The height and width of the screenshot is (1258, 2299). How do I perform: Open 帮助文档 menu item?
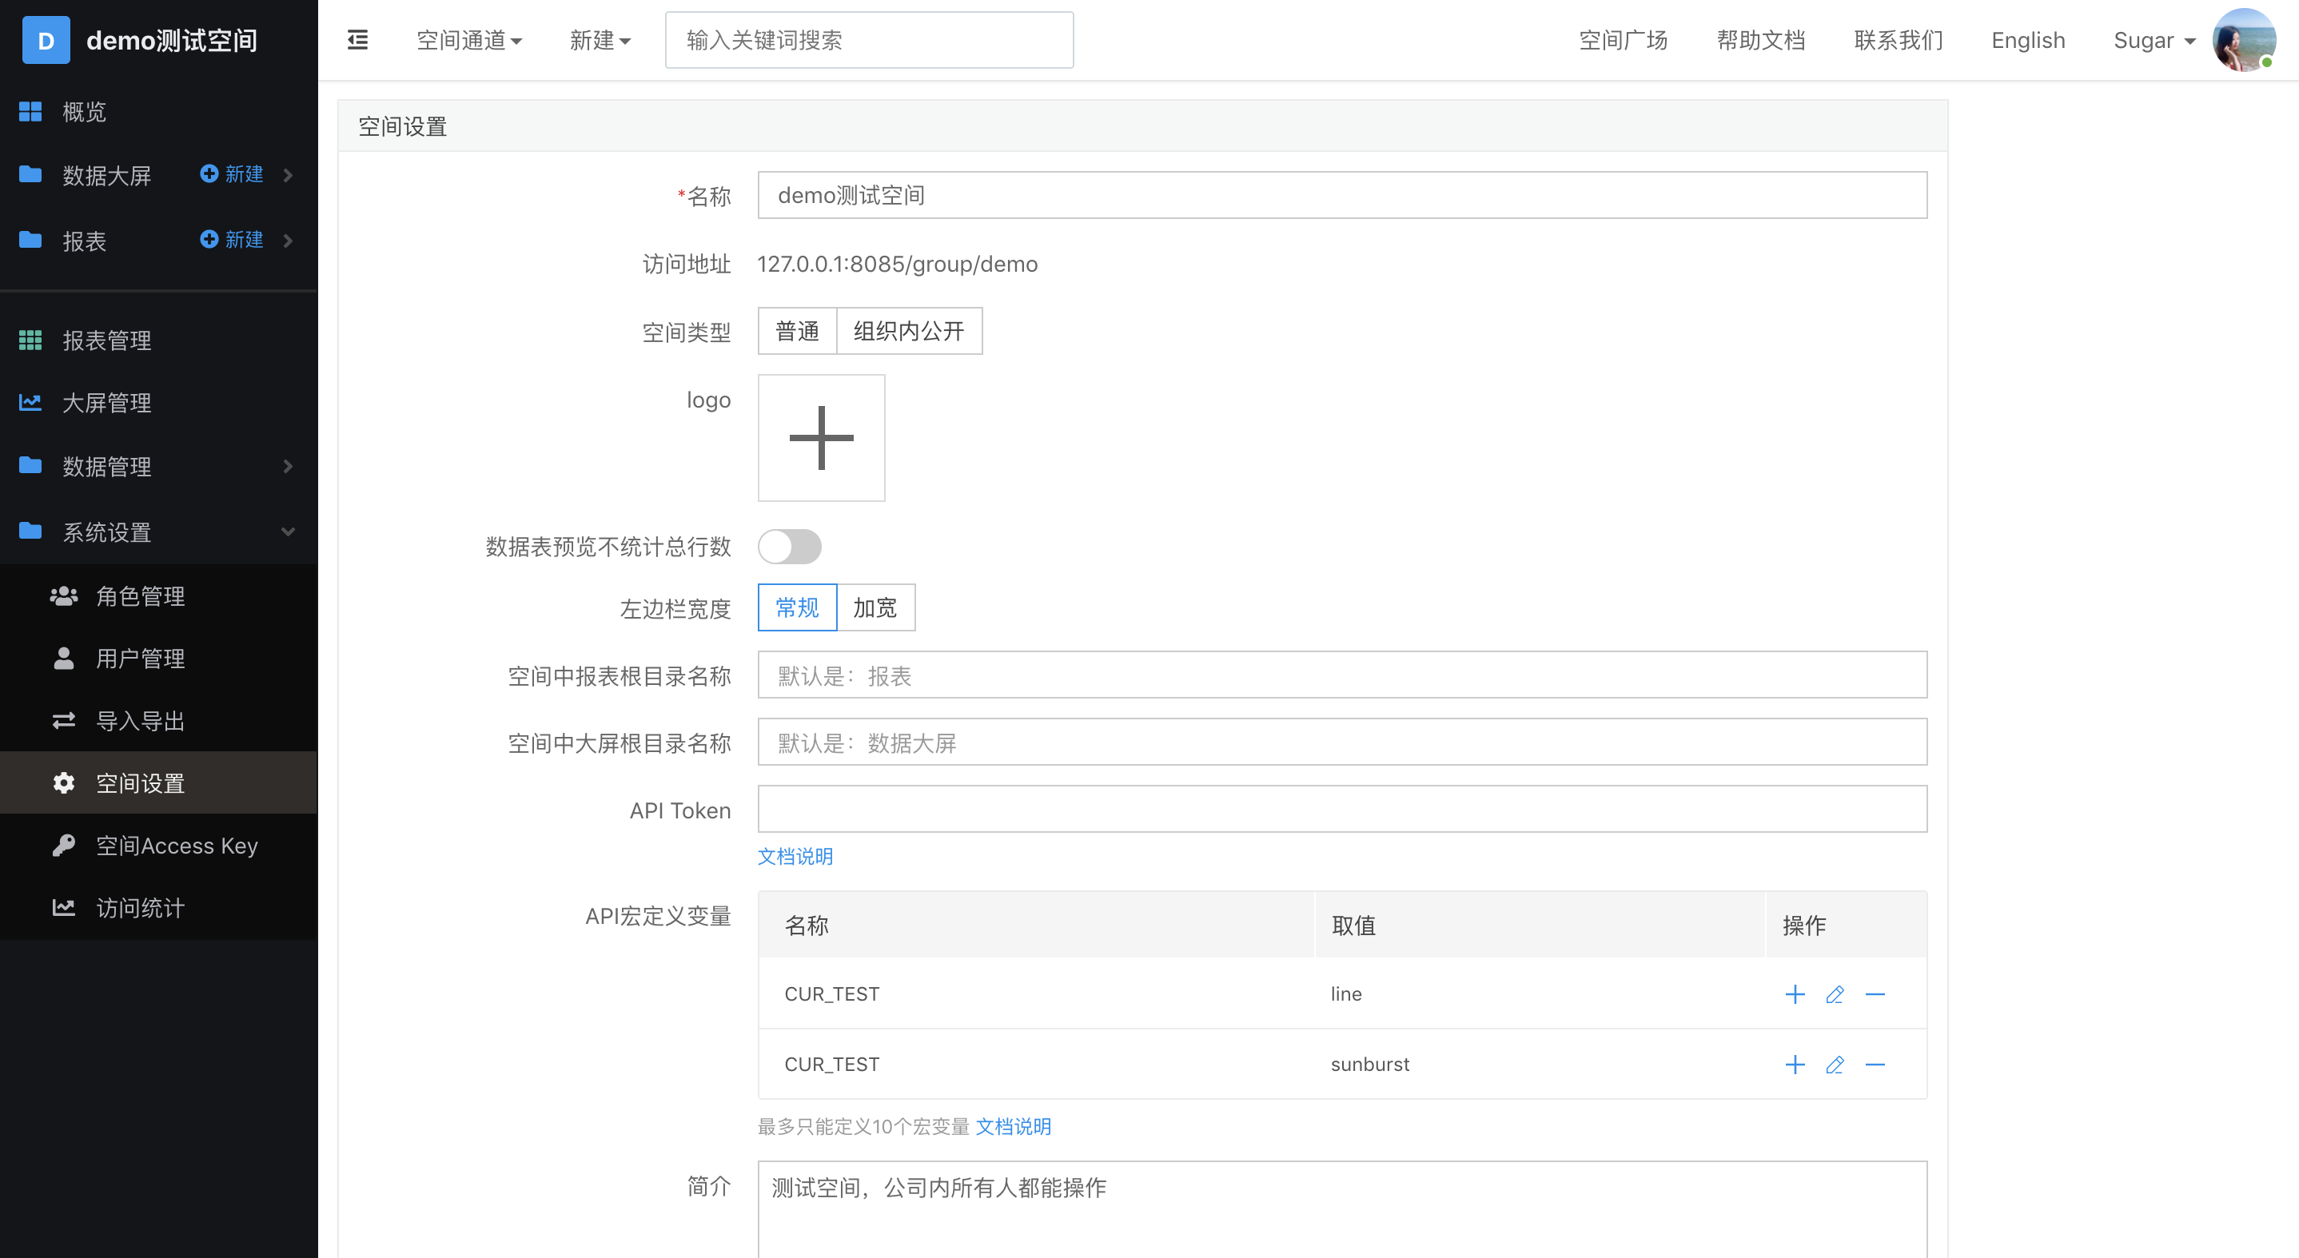tap(1766, 40)
